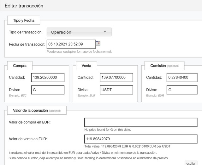Click the 'Editar transacción' heading

[x=24, y=6]
